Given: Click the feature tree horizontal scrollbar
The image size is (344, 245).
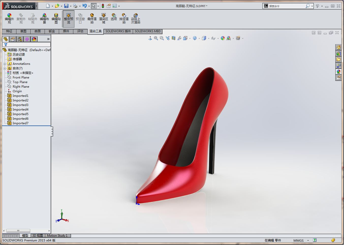Looking at the screenshot, I should tap(18, 231).
